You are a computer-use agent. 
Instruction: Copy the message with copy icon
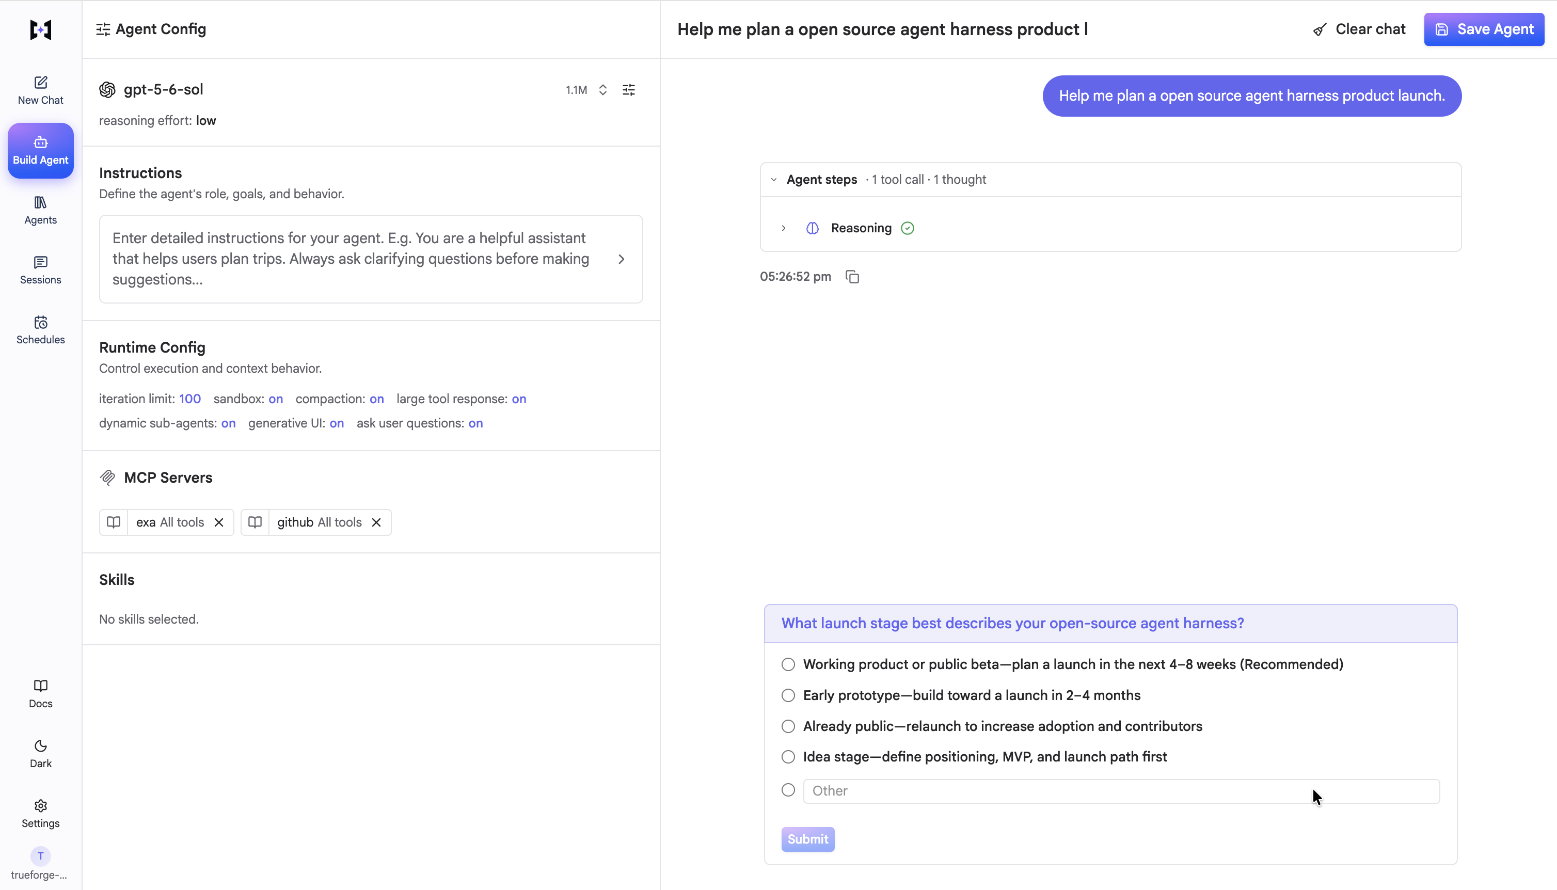click(x=852, y=277)
